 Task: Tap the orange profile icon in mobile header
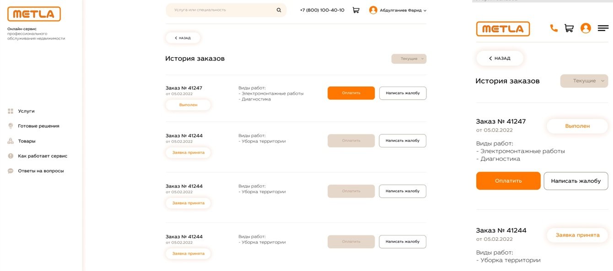point(586,28)
